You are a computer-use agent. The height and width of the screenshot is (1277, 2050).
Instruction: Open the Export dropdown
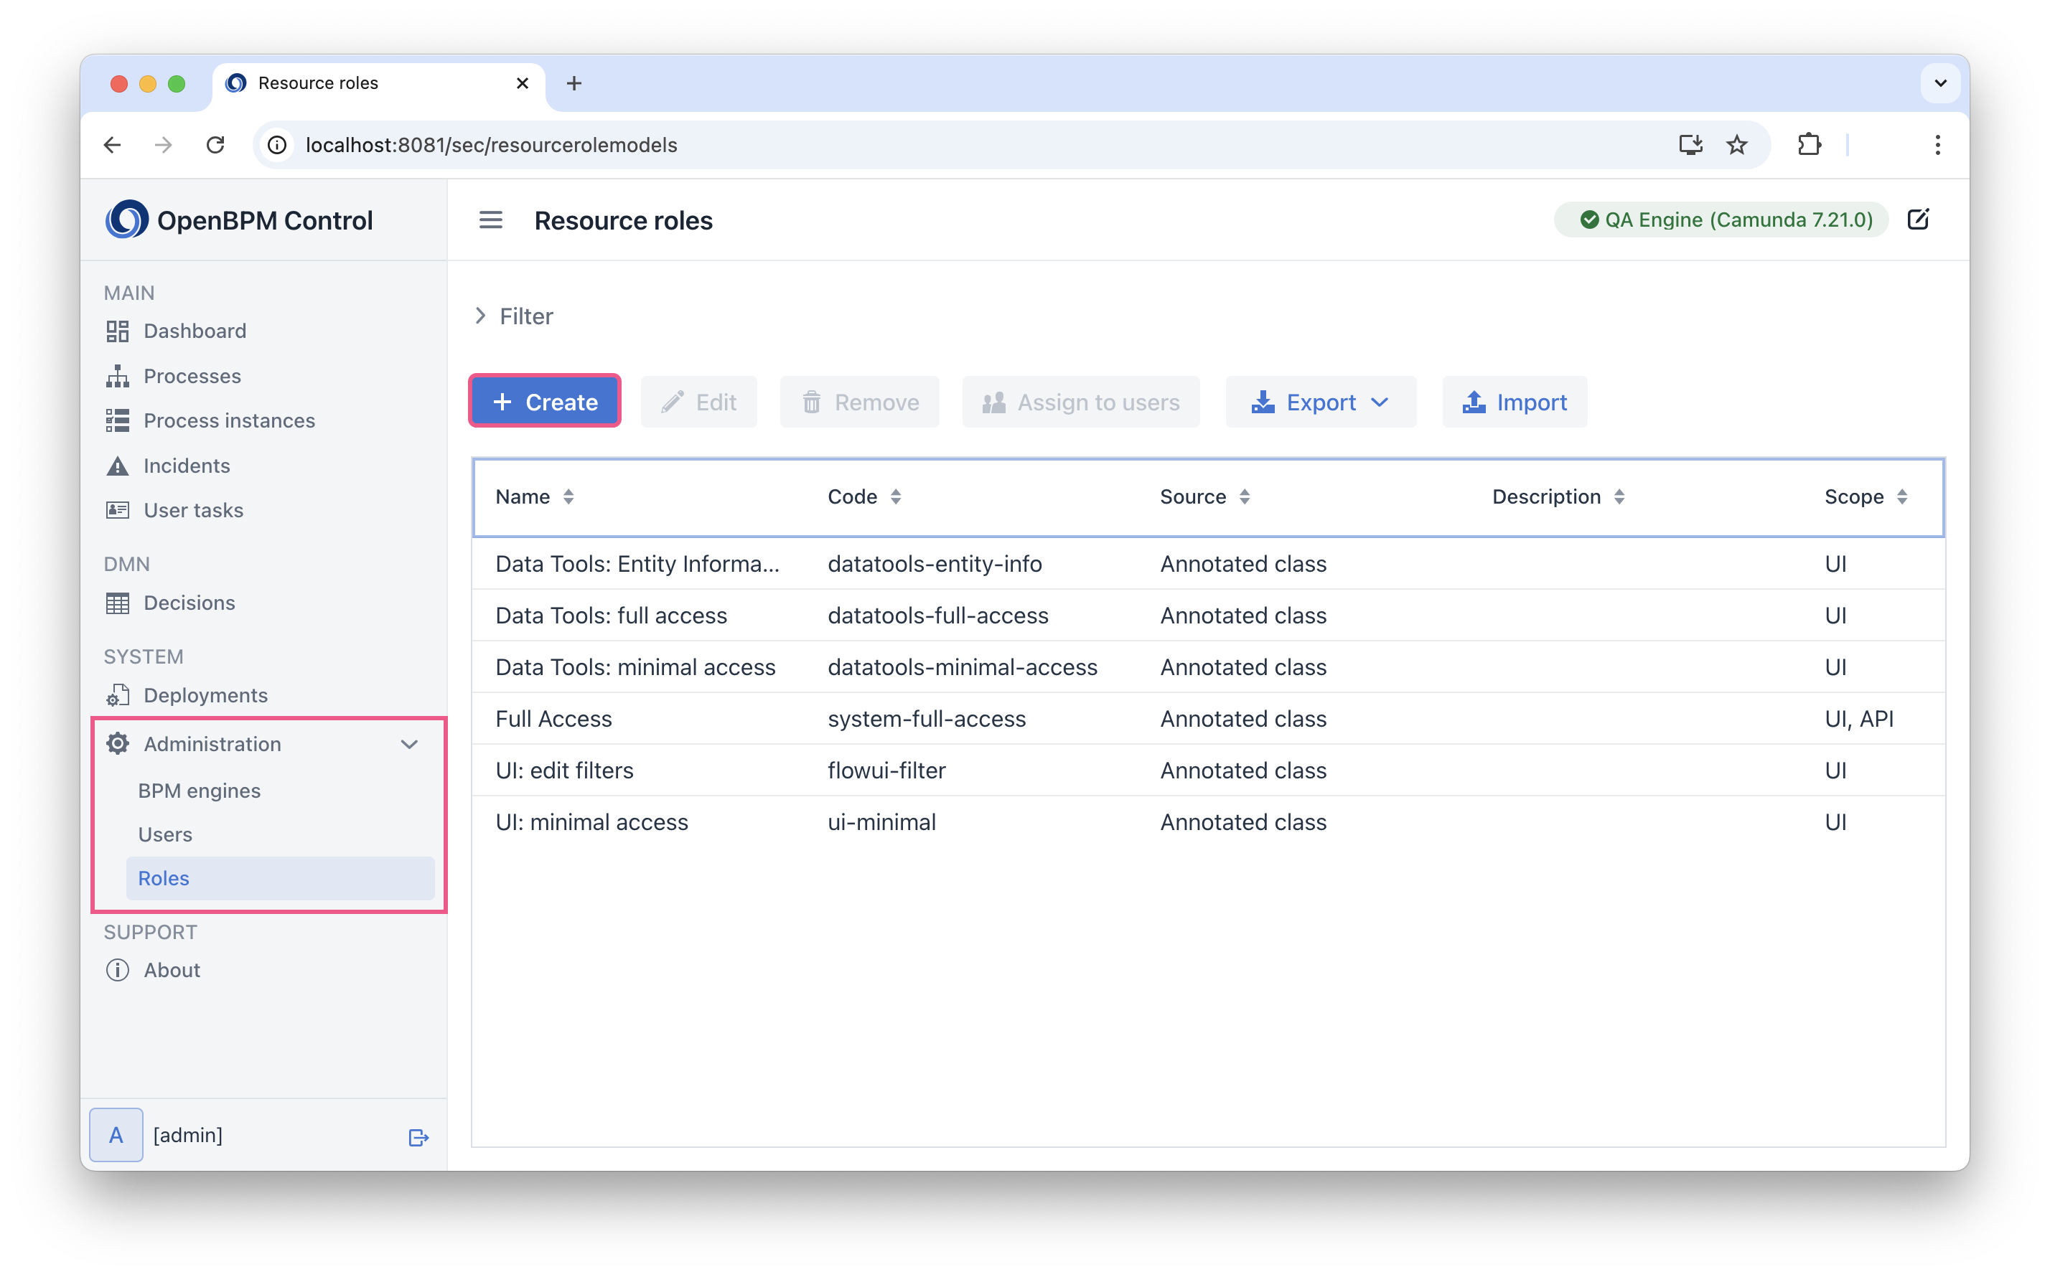[x=1320, y=402]
